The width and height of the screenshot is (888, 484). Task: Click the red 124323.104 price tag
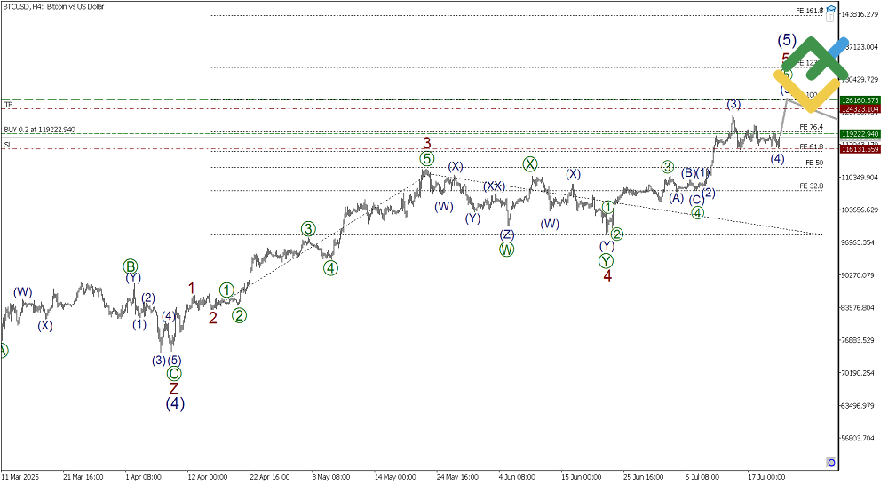(x=860, y=108)
